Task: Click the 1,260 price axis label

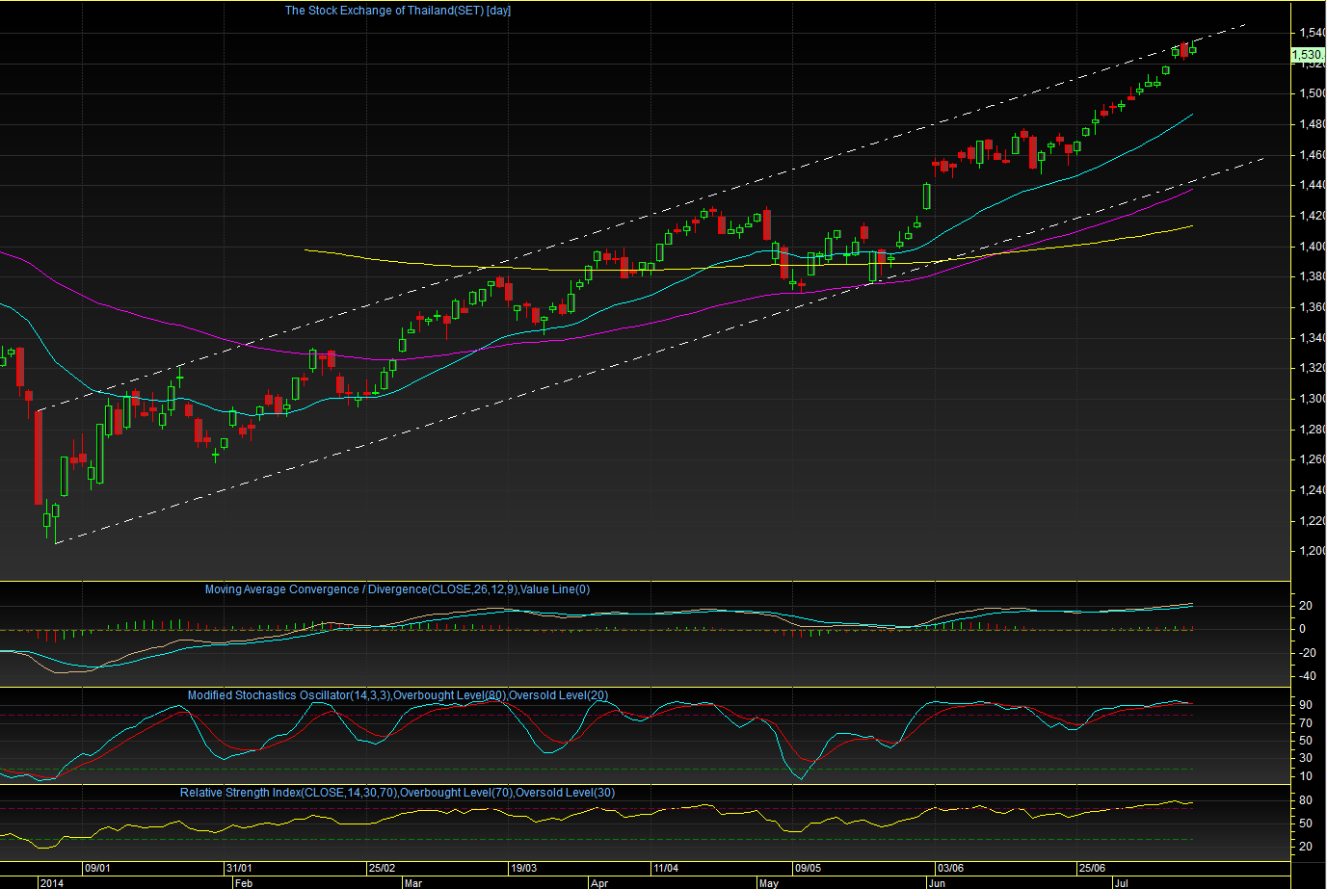Action: tap(1312, 459)
